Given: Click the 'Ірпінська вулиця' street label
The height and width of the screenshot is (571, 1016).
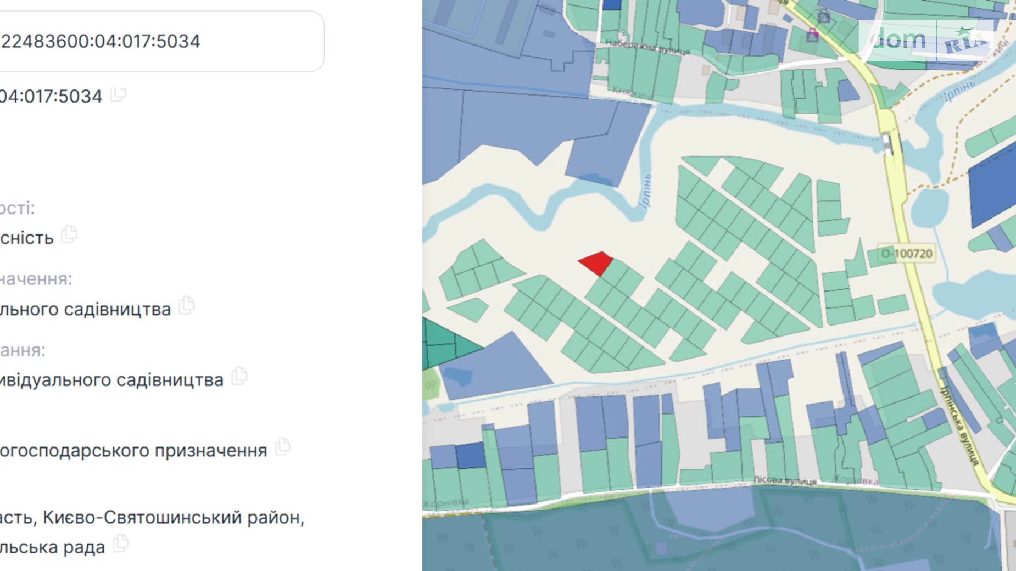Looking at the screenshot, I should tap(959, 426).
